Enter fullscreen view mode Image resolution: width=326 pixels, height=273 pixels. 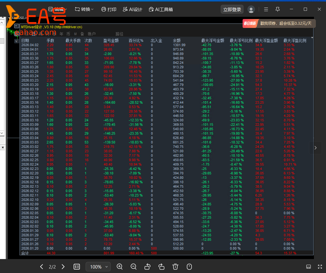point(319,267)
